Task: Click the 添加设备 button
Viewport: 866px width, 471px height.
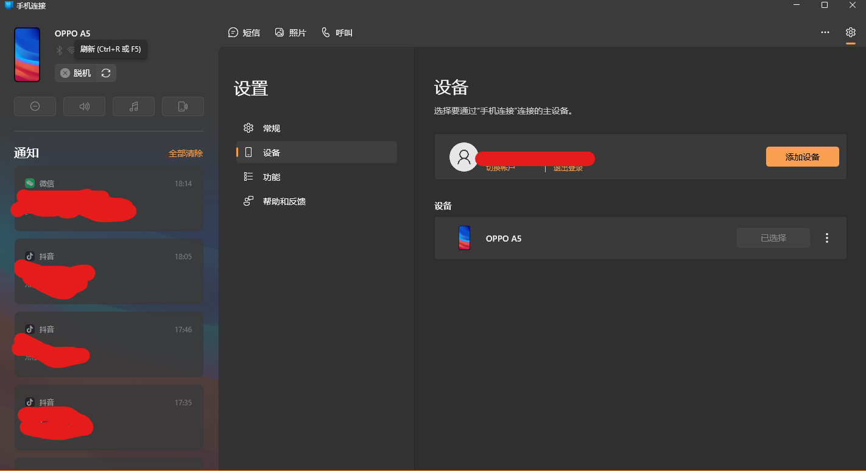Action: click(x=802, y=156)
